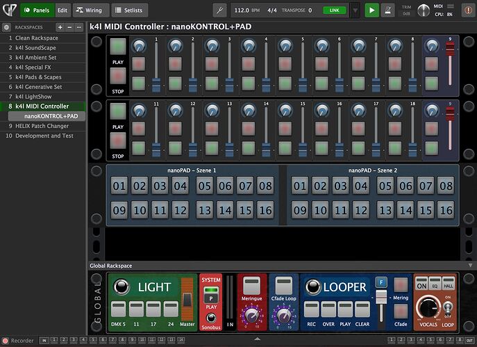Expand the bottom panel arrow
Image resolution: width=477 pixels, height=347 pixels.
coord(258,339)
